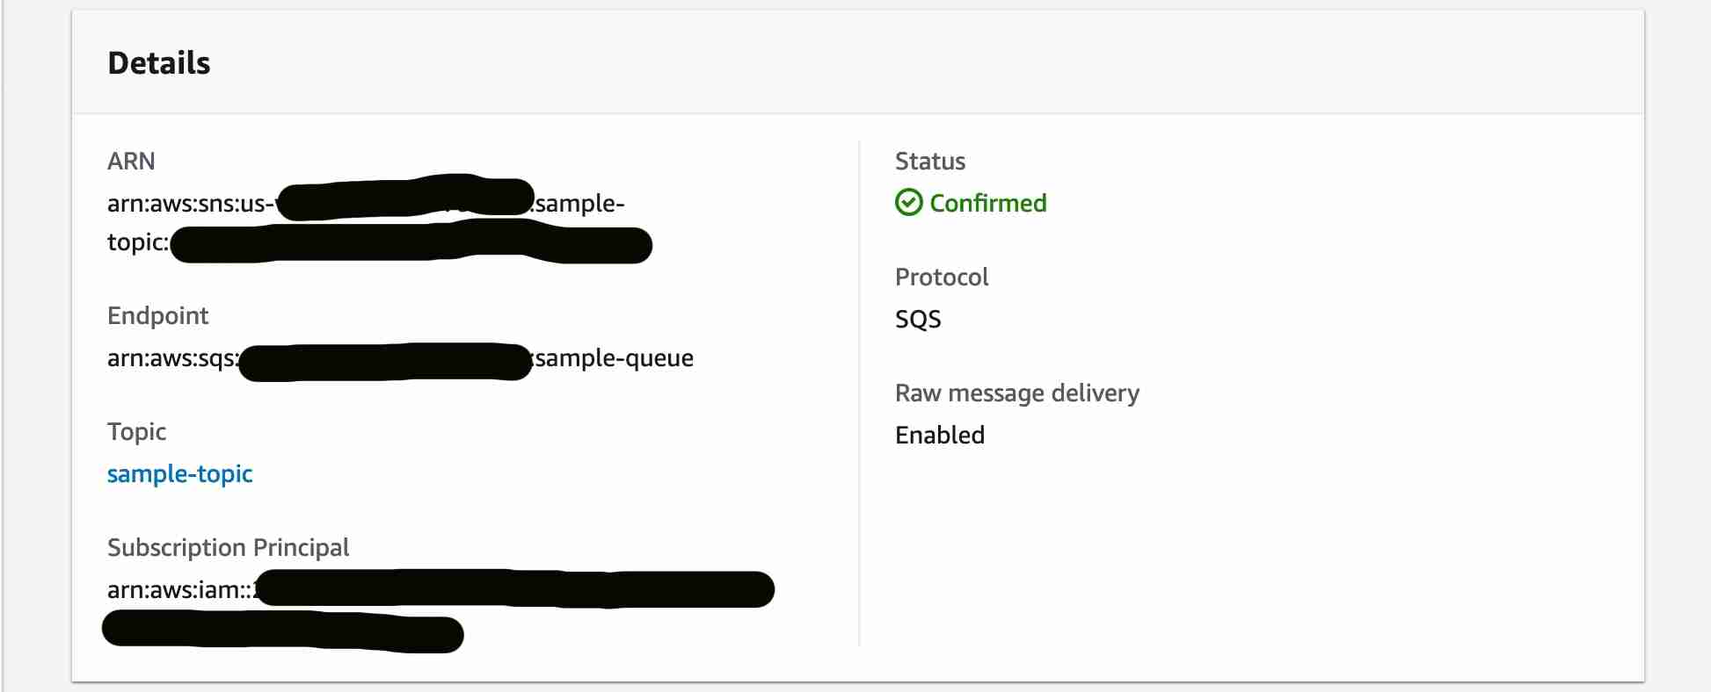Screen dimensions: 1711x692
Task: Click the ARN field label
Action: click(x=131, y=161)
